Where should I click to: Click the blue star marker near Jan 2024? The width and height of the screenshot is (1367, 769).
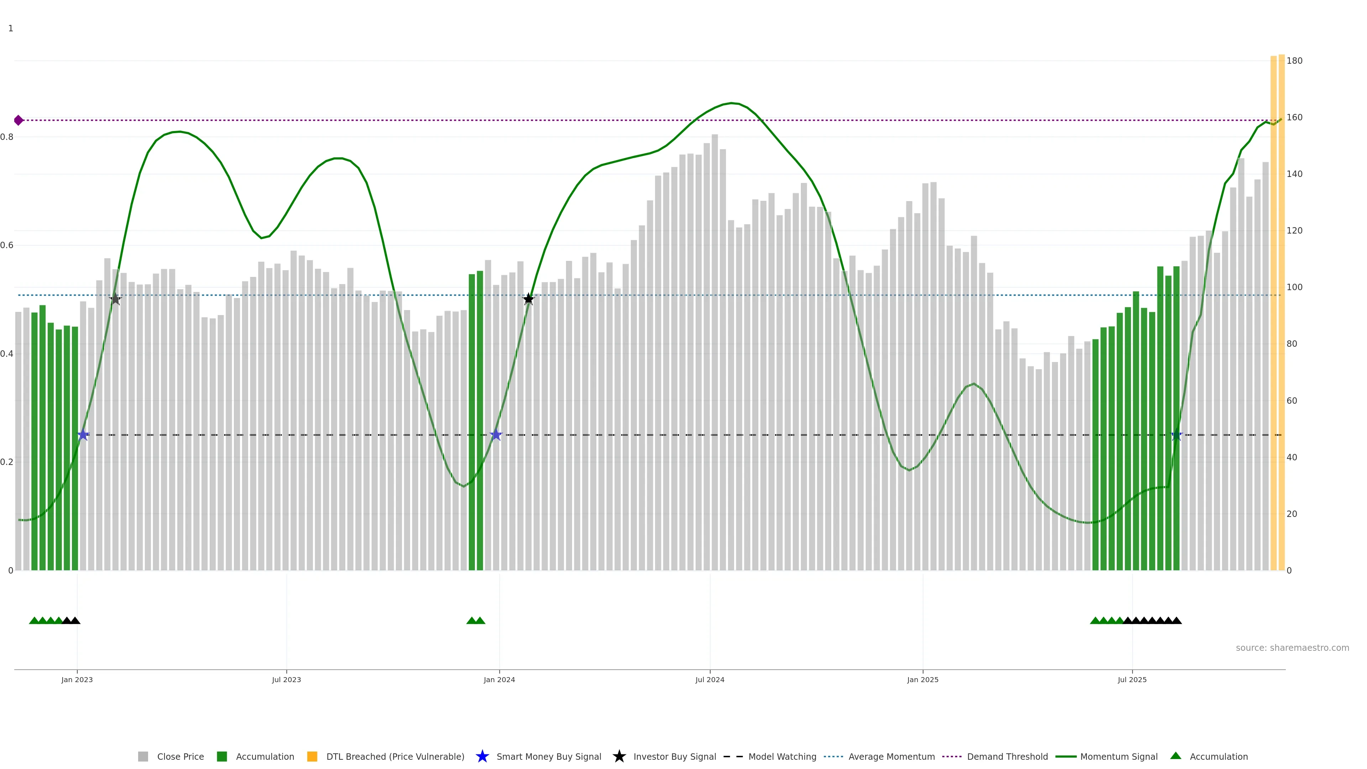496,435
